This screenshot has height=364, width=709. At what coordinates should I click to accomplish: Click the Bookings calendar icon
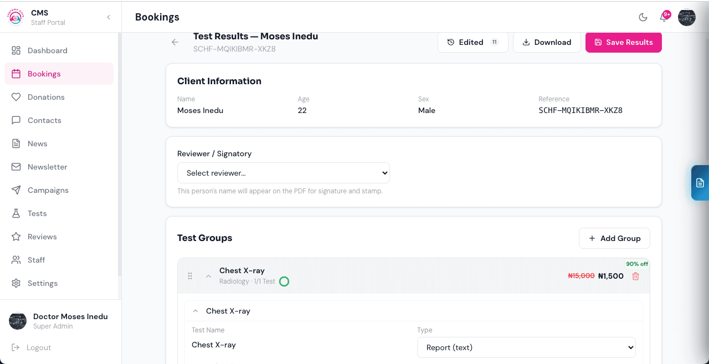(16, 74)
